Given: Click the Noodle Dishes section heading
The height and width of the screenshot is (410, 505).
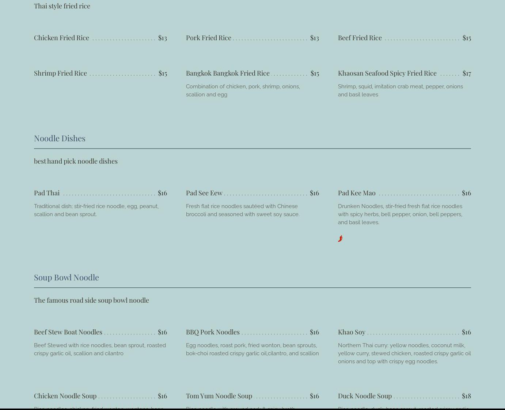Looking at the screenshot, I should [x=60, y=138].
